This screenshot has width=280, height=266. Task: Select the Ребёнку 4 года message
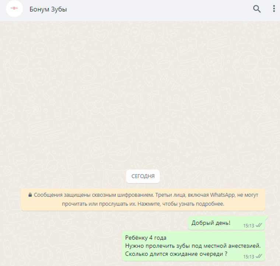tap(193, 246)
